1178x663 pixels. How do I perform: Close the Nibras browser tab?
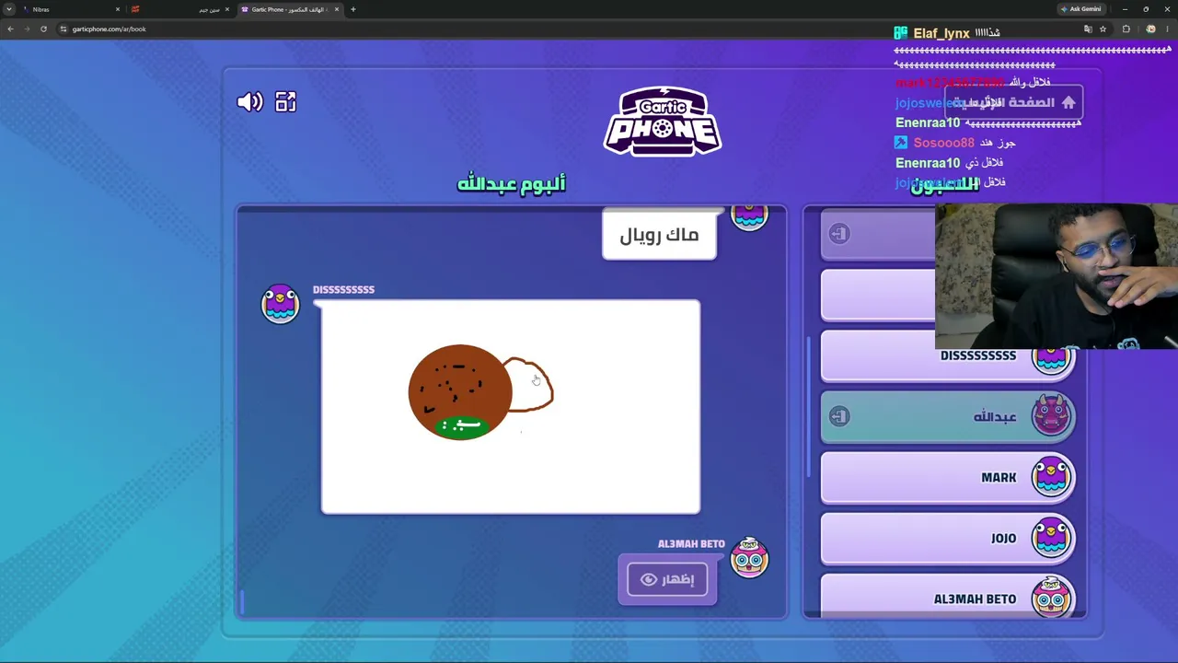click(118, 9)
